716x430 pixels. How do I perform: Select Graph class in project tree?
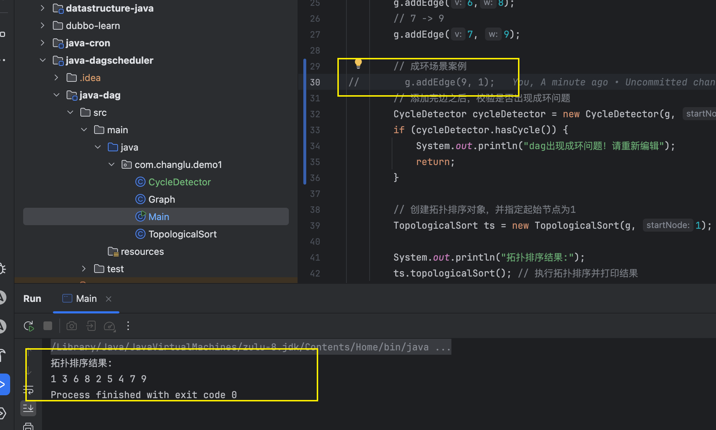161,199
